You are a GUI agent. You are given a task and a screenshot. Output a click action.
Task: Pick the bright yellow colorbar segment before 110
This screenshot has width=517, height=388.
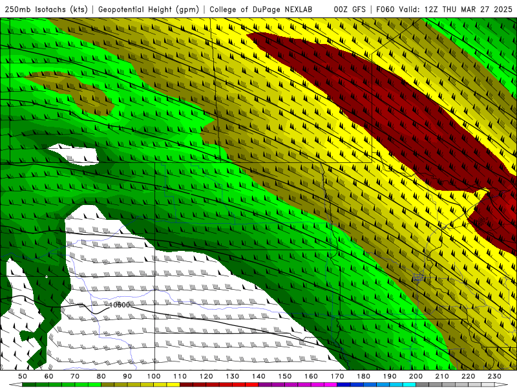tap(173, 385)
